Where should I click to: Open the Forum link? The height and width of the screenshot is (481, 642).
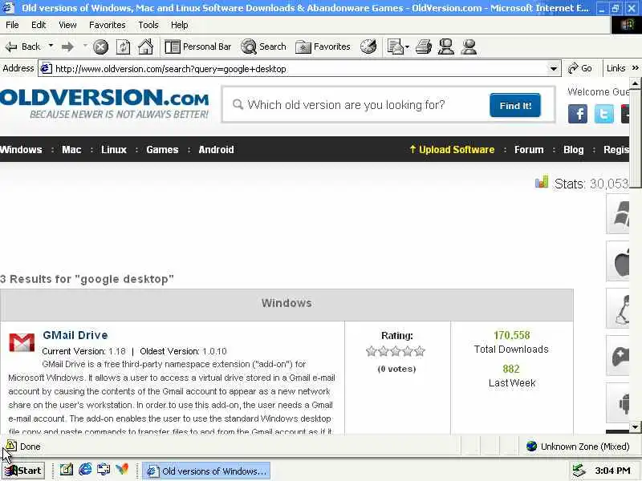529,150
